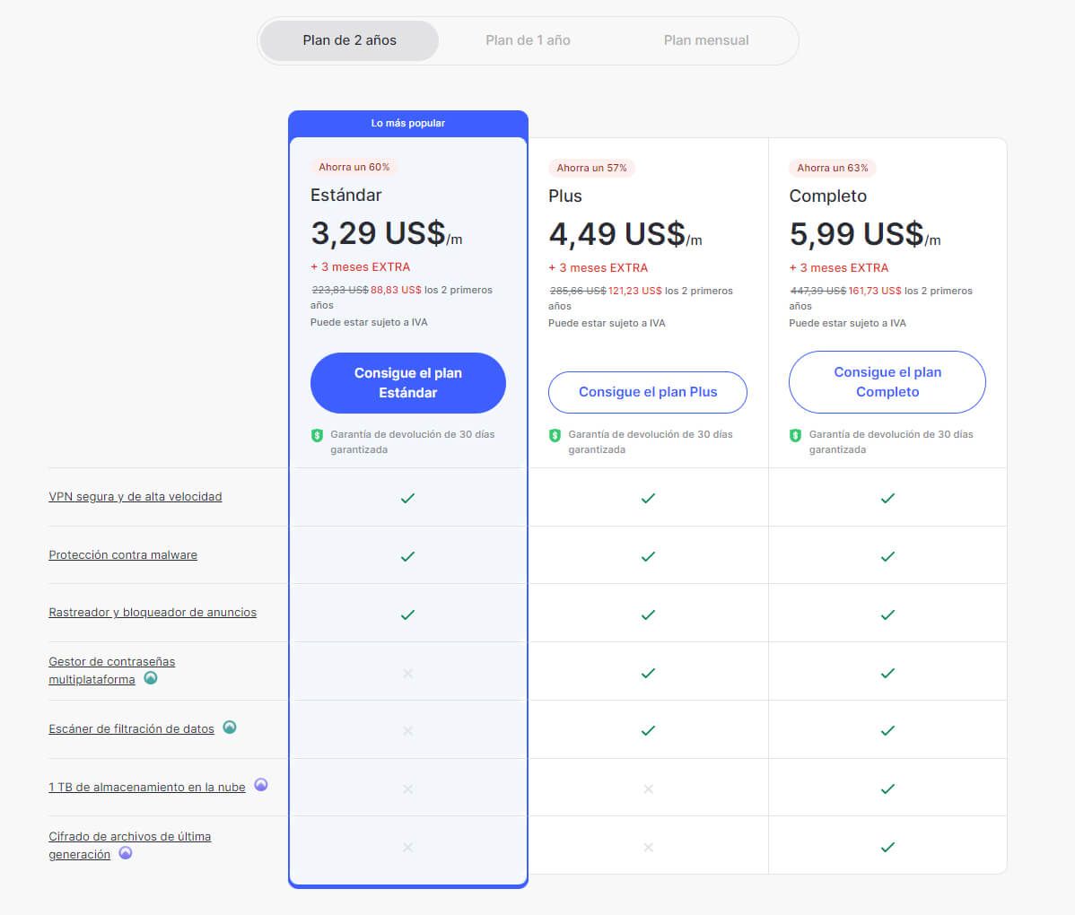The height and width of the screenshot is (915, 1075).
Task: Click Estándar cross for Cifrado de archivos row
Action: click(x=408, y=848)
